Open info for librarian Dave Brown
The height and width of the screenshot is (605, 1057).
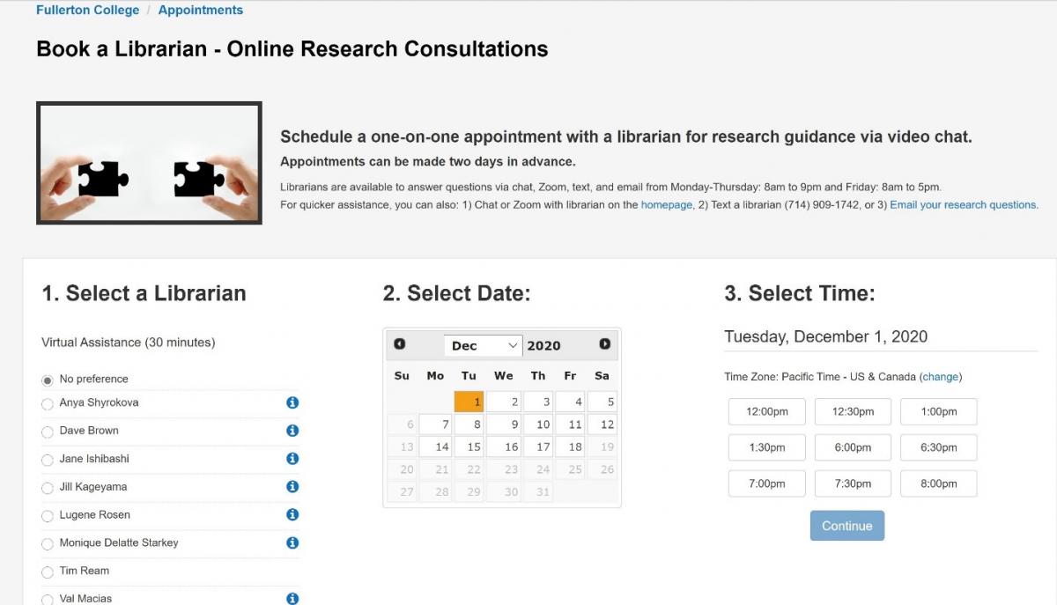pyautogui.click(x=292, y=431)
